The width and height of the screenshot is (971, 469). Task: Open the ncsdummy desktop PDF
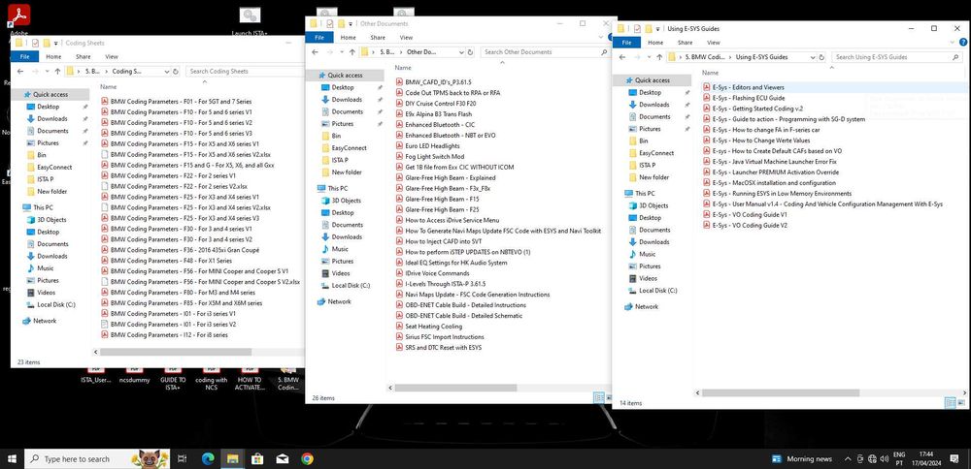pyautogui.click(x=134, y=374)
